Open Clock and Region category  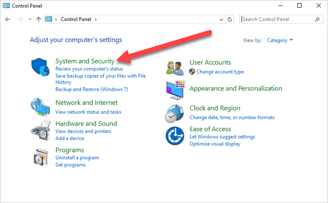click(x=215, y=108)
